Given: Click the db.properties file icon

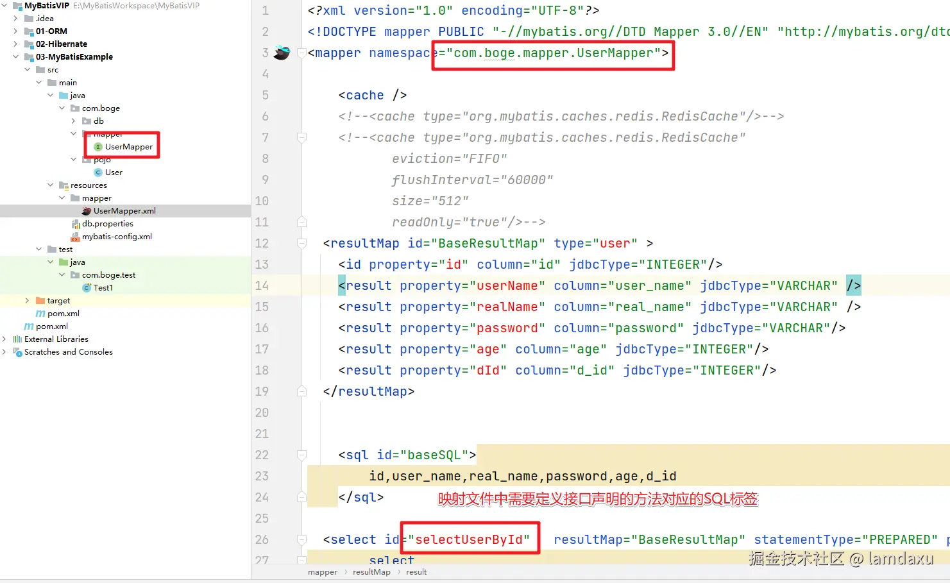Looking at the screenshot, I should pos(75,224).
